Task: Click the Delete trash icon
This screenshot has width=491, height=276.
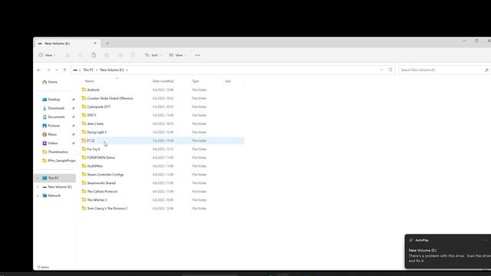Action: 133,55
